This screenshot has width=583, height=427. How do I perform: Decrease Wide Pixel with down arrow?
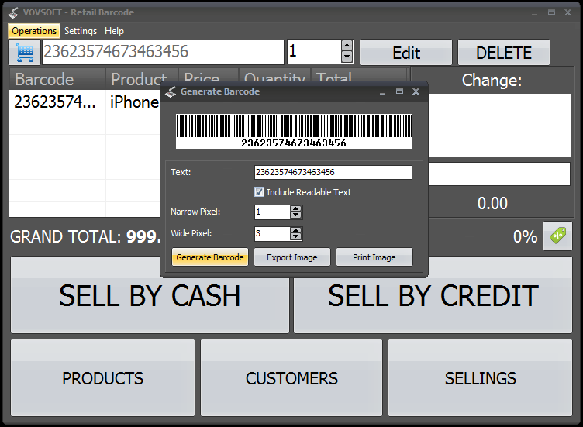[296, 237]
